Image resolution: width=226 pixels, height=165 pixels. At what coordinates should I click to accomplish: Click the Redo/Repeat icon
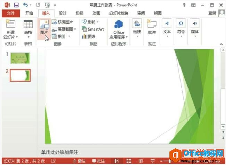click(38, 5)
